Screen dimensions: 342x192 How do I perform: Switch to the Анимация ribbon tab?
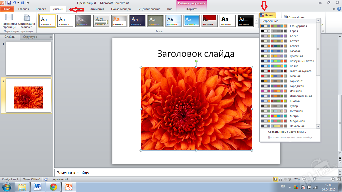pos(97,9)
